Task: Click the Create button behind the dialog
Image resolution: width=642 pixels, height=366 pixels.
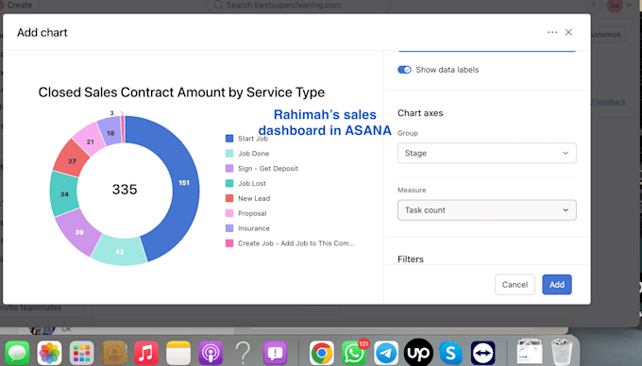Action: [19, 6]
